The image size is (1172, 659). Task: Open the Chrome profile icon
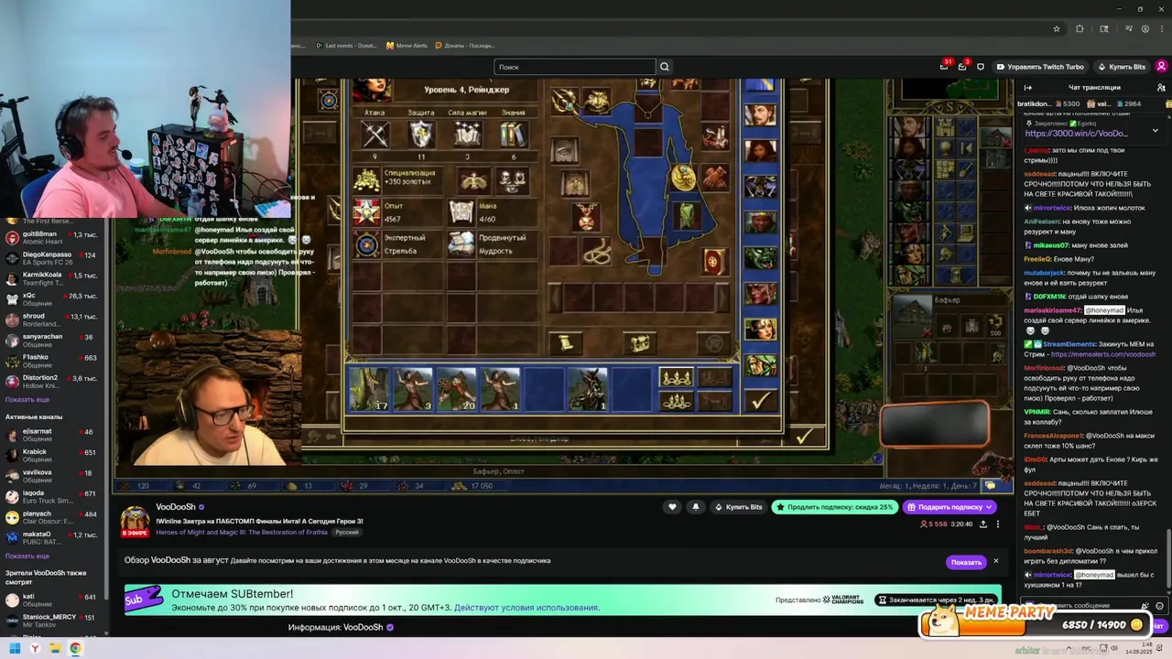1145,28
